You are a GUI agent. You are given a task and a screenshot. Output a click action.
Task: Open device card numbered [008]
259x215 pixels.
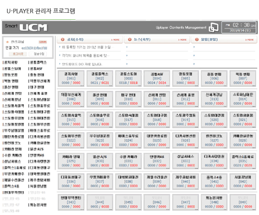[x=71, y=99]
